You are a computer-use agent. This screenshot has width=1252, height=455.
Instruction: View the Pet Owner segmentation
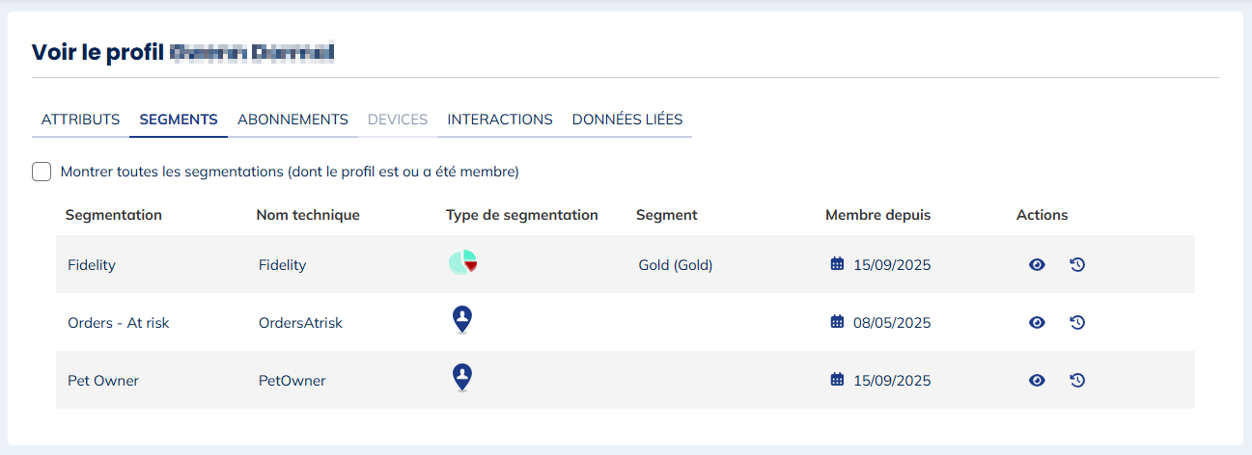click(x=1037, y=380)
